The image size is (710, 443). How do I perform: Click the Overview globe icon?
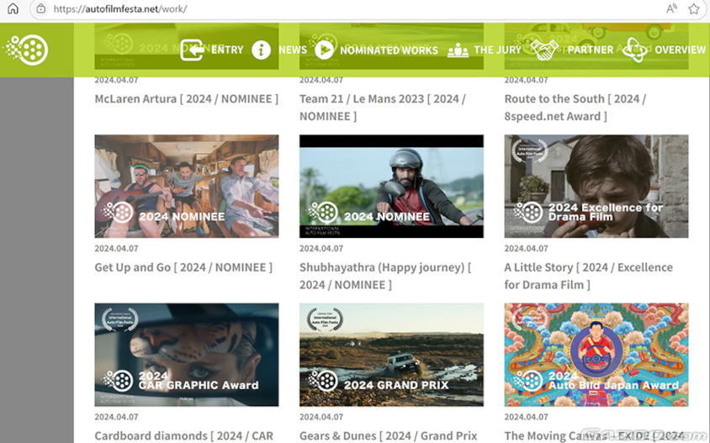coord(634,50)
